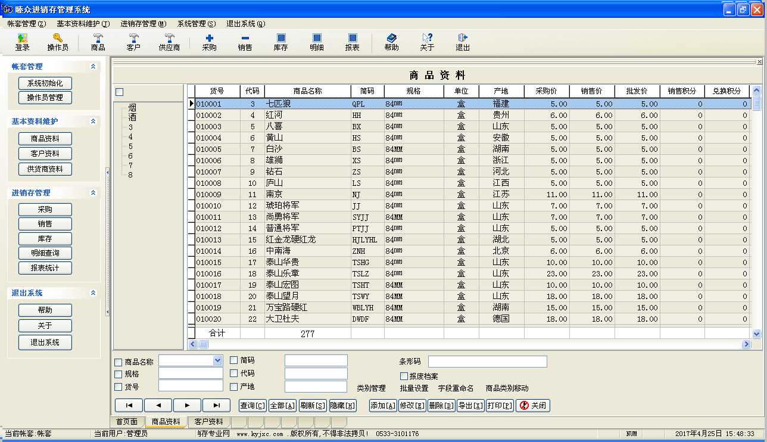
Task: Click the 刷新[S] refresh button
Action: pyautogui.click(x=313, y=406)
